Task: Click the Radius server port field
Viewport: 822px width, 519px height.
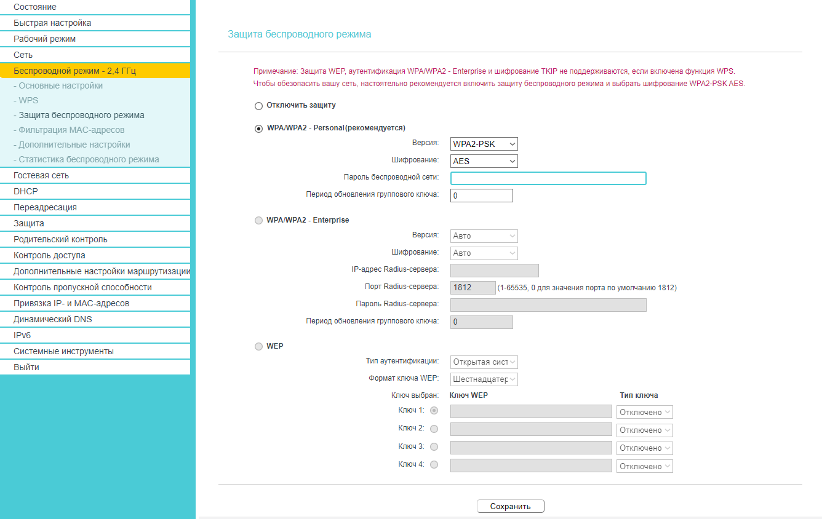Action: (x=473, y=288)
